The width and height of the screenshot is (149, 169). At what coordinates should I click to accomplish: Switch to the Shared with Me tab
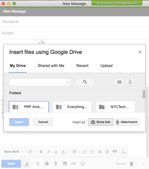[51, 66]
